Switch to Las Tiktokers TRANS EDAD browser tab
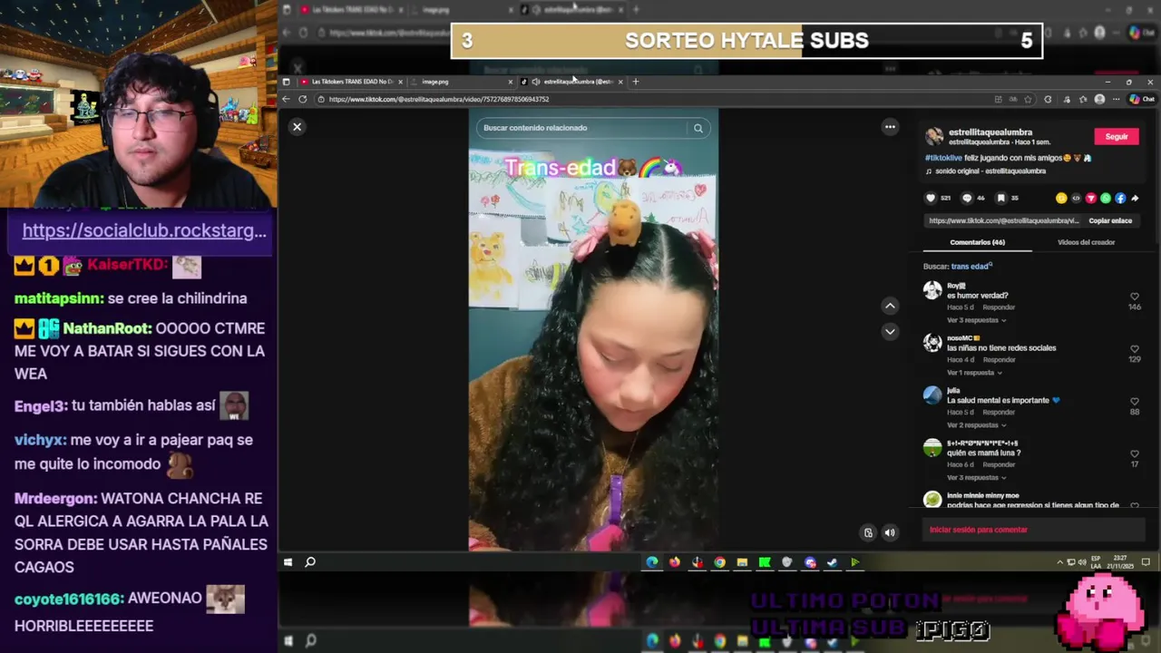Viewport: 1161px width, 653px height. tap(353, 82)
